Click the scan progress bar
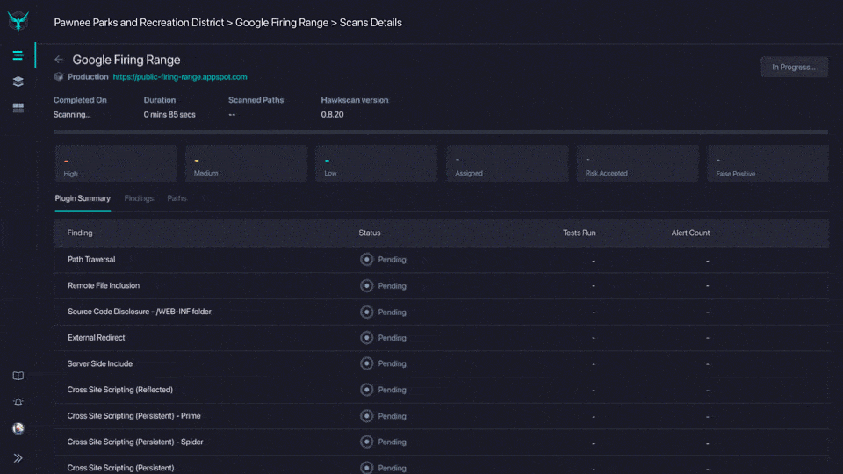Screen dimensions: 843x474 pos(441,132)
